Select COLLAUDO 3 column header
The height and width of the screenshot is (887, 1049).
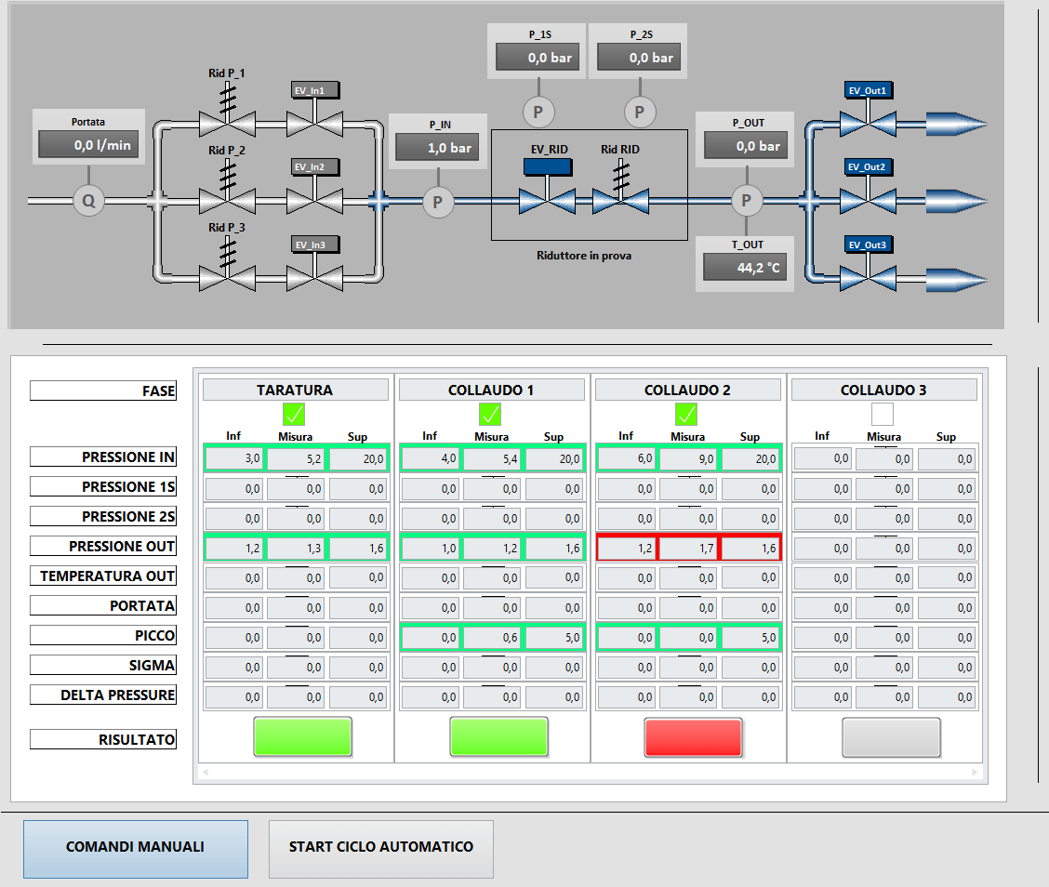[x=883, y=390]
